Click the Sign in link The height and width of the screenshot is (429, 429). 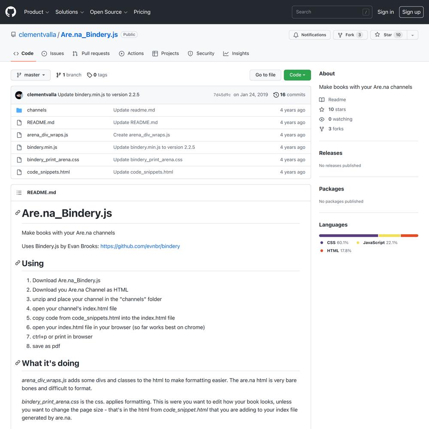pyautogui.click(x=386, y=12)
